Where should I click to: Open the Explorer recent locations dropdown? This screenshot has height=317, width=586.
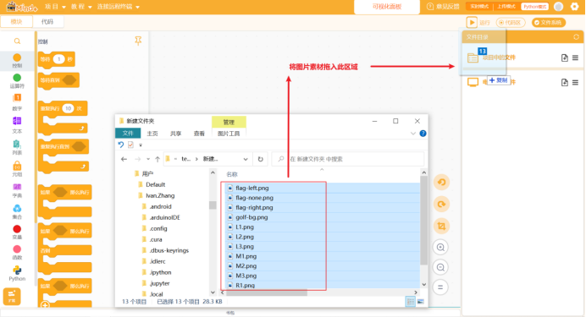pyautogui.click(x=148, y=159)
